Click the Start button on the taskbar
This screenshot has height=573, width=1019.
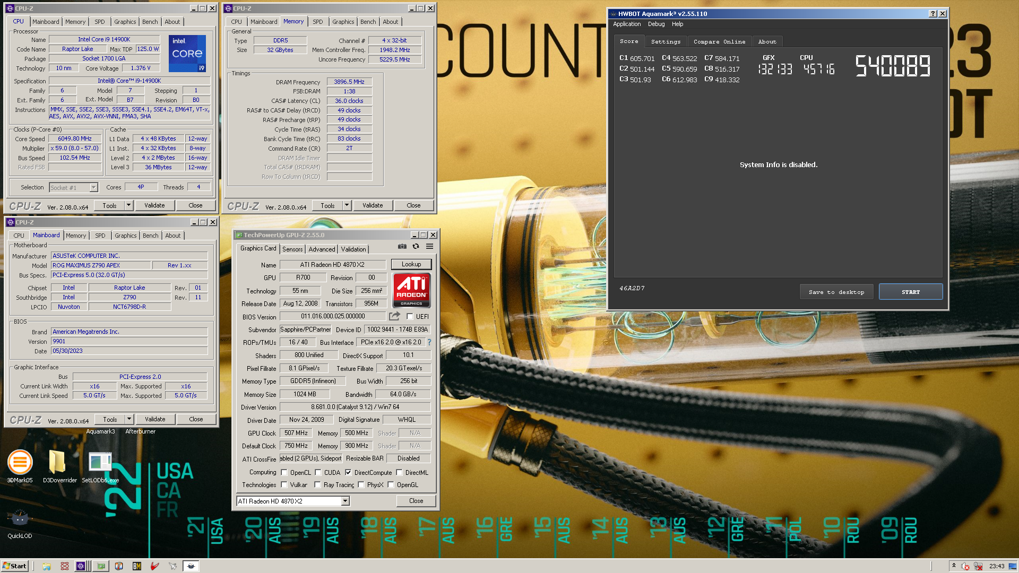point(14,566)
